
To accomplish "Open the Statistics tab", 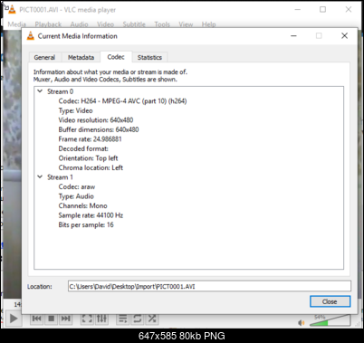I will 149,57.
